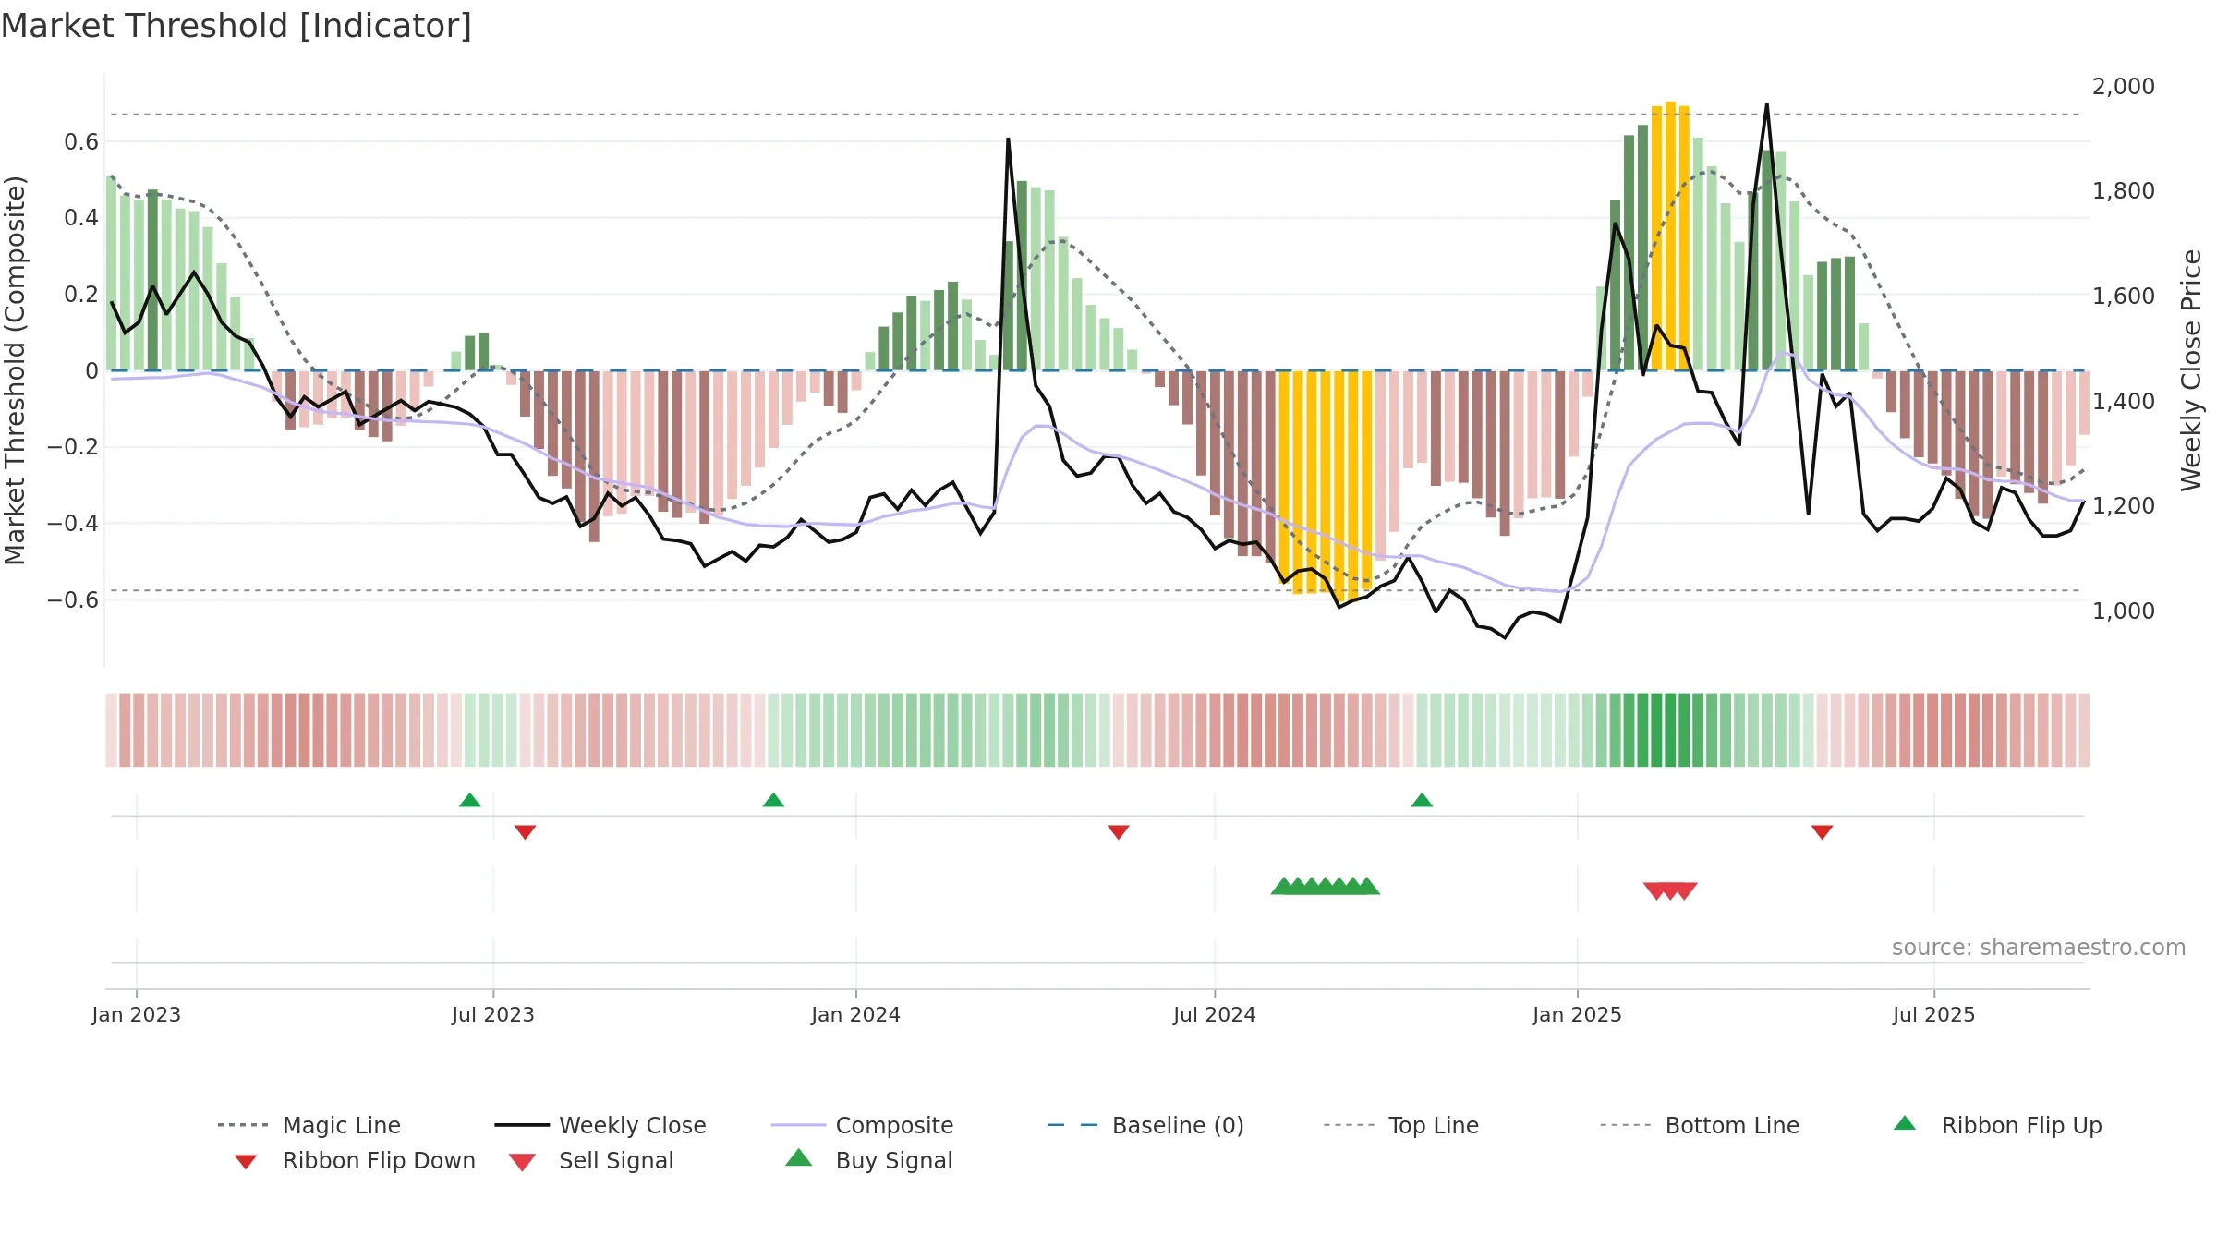This screenshot has height=1247, width=2217.
Task: Toggle Top Line legend entry
Action: tap(1401, 1125)
